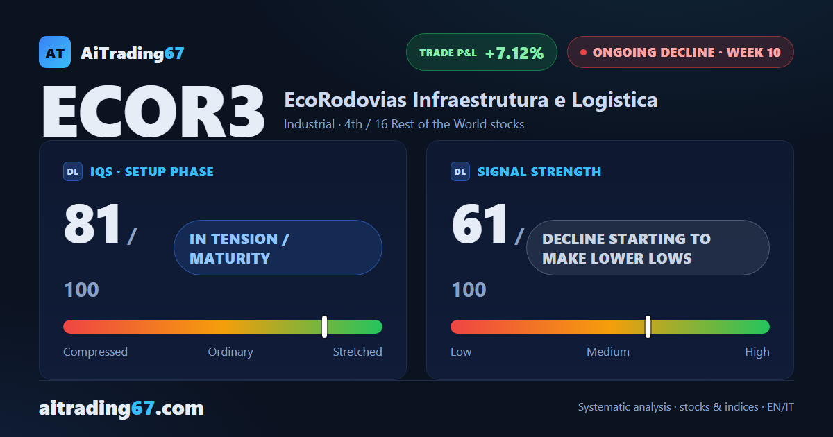Click the DL icon beside IQS Setup Phase
Image resolution: width=833 pixels, height=437 pixels.
tap(73, 171)
